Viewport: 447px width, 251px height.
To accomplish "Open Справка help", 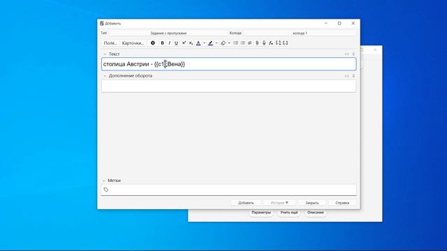I will pyautogui.click(x=342, y=203).
